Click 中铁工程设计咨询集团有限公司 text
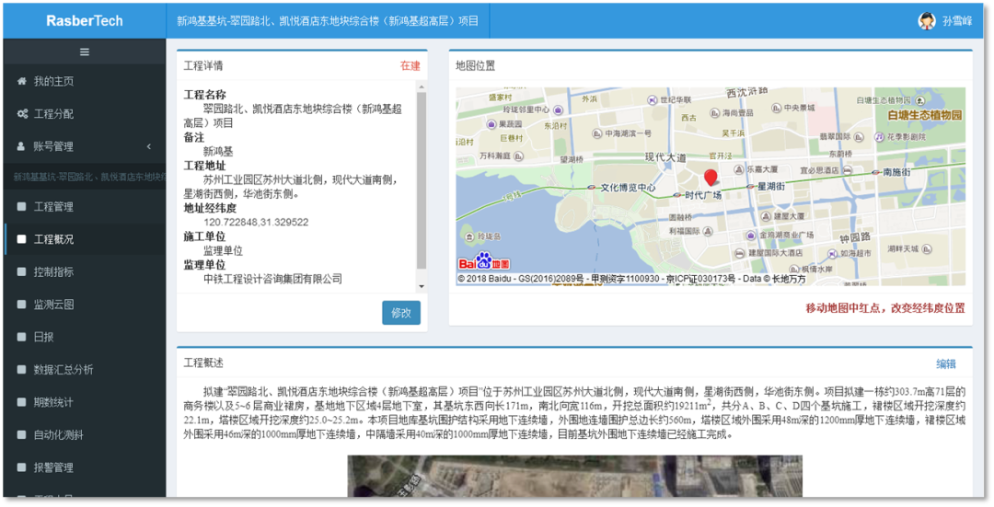 (272, 279)
